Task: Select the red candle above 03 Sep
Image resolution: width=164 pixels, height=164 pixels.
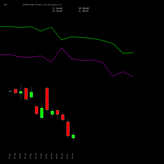Action: pyautogui.click(x=57, y=112)
